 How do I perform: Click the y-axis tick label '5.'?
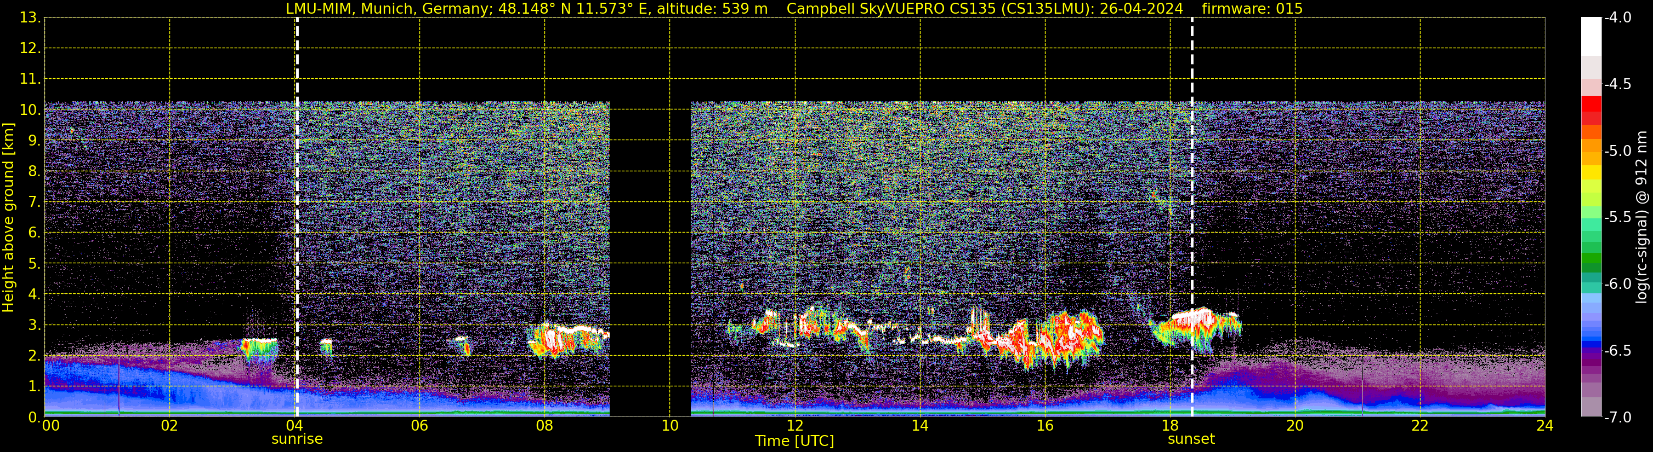[x=35, y=263]
